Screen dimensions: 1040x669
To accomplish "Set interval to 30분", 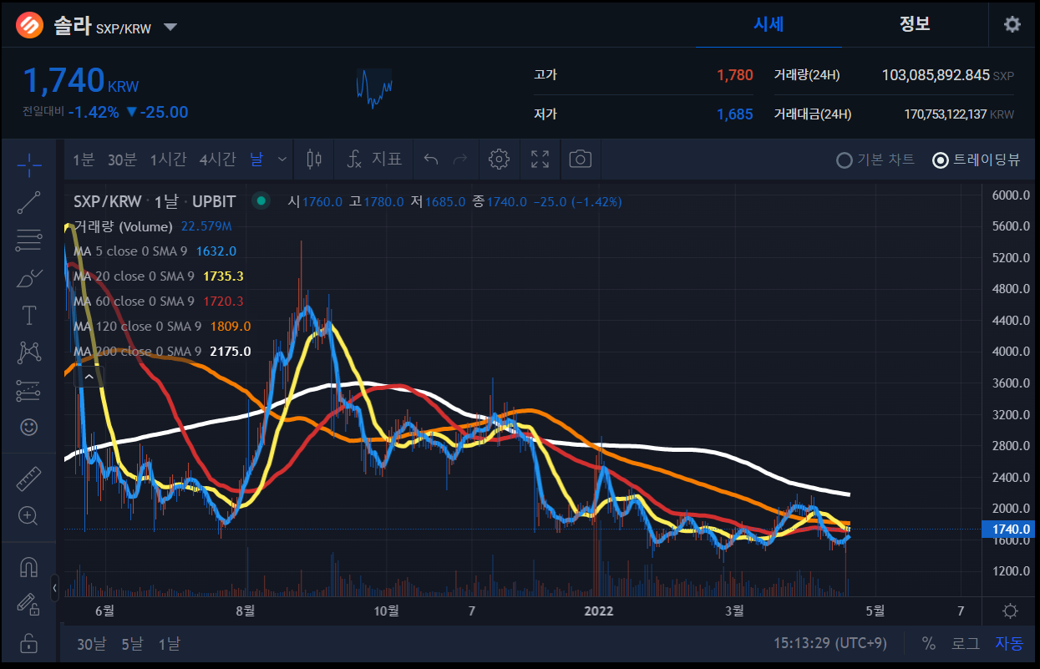I will [122, 159].
